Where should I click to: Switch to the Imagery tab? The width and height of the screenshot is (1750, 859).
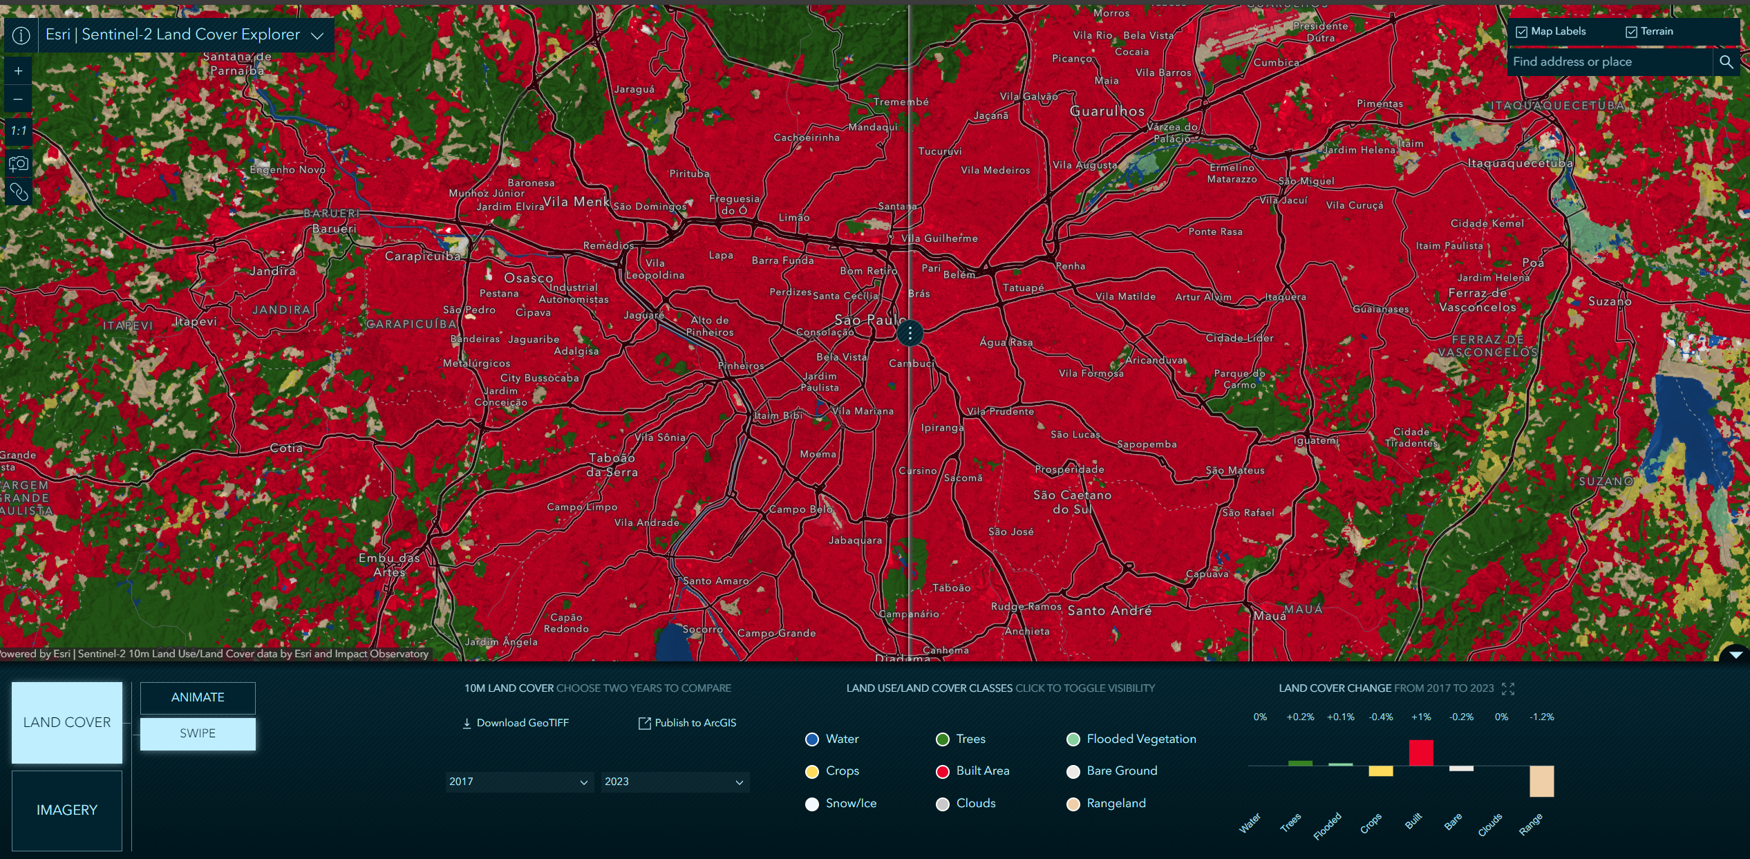pos(66,810)
